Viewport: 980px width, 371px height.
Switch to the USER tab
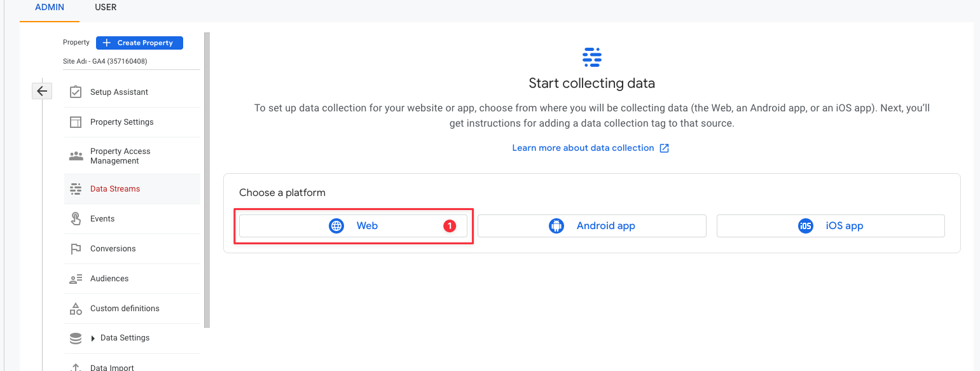106,8
